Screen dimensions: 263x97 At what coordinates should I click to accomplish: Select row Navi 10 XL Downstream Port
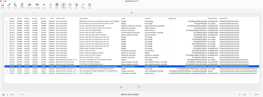tap(132, 69)
